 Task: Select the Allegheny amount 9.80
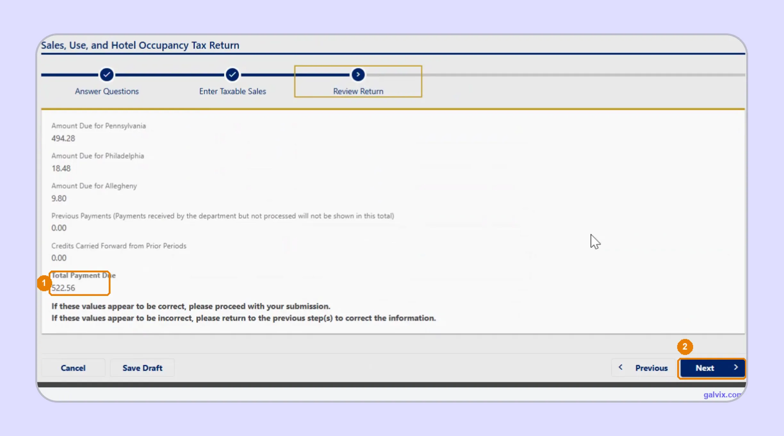[x=59, y=198]
